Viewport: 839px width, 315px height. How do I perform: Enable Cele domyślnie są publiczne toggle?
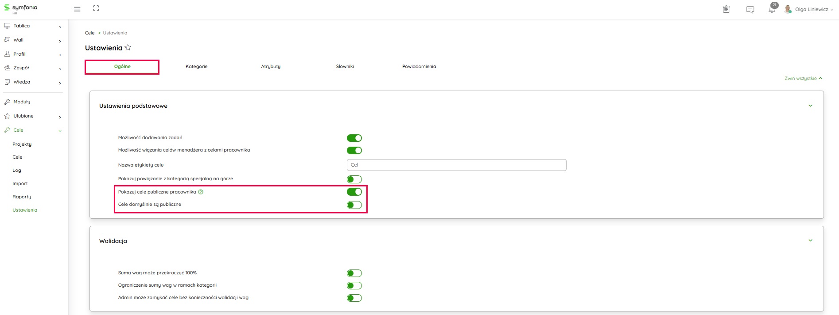[x=354, y=205]
